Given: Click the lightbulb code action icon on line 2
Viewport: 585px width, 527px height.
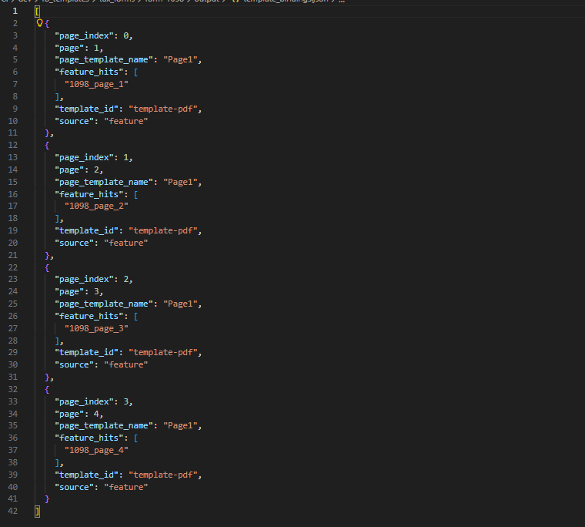Looking at the screenshot, I should coord(39,23).
